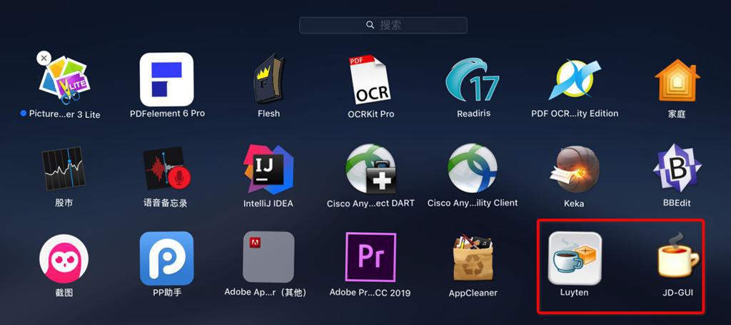
Task: Launch Cisco AnyConnect DART
Action: tap(370, 169)
